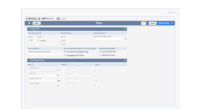Open the Submit & Close dropdown arrow

click(172, 23)
